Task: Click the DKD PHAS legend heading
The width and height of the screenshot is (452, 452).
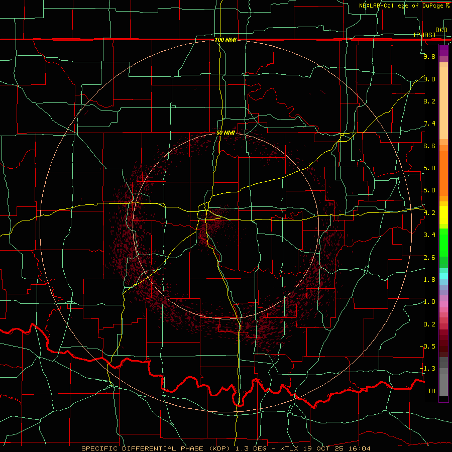Action: coord(430,32)
